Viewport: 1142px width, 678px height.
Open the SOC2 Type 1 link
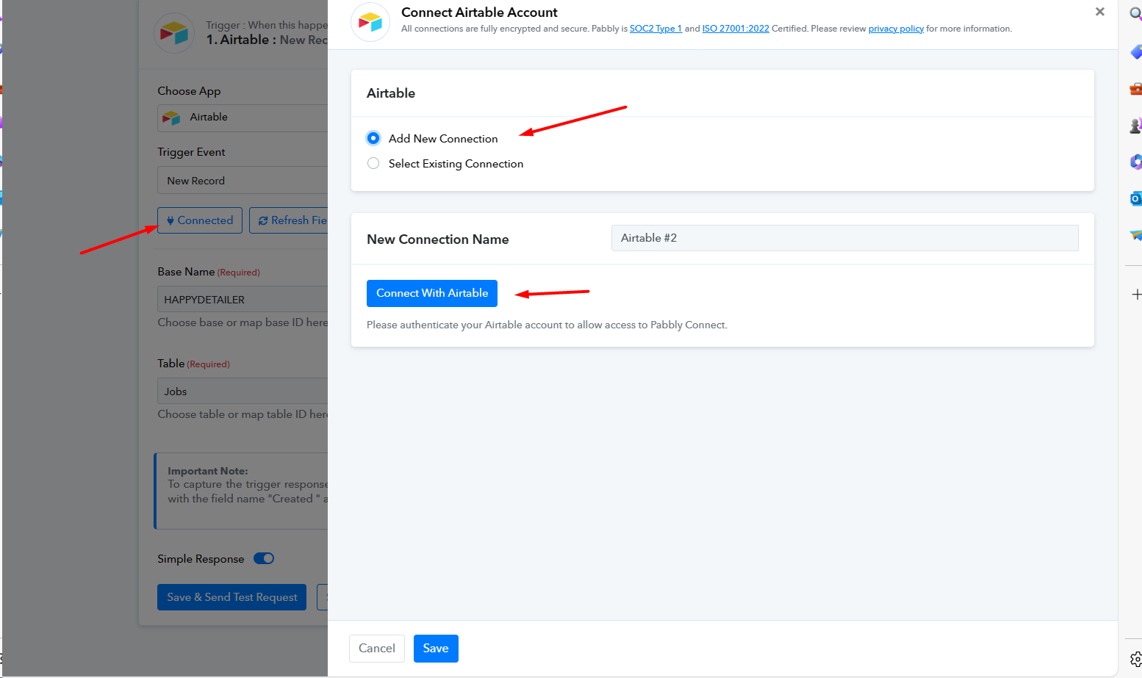(x=656, y=29)
